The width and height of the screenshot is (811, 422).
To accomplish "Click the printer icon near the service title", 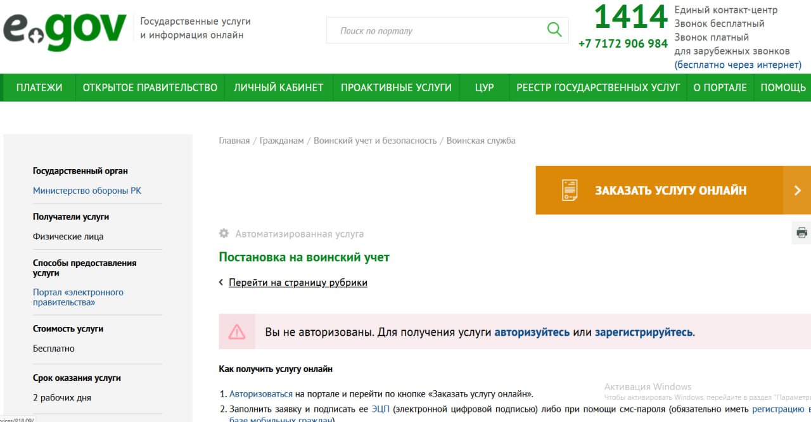I will click(x=801, y=233).
